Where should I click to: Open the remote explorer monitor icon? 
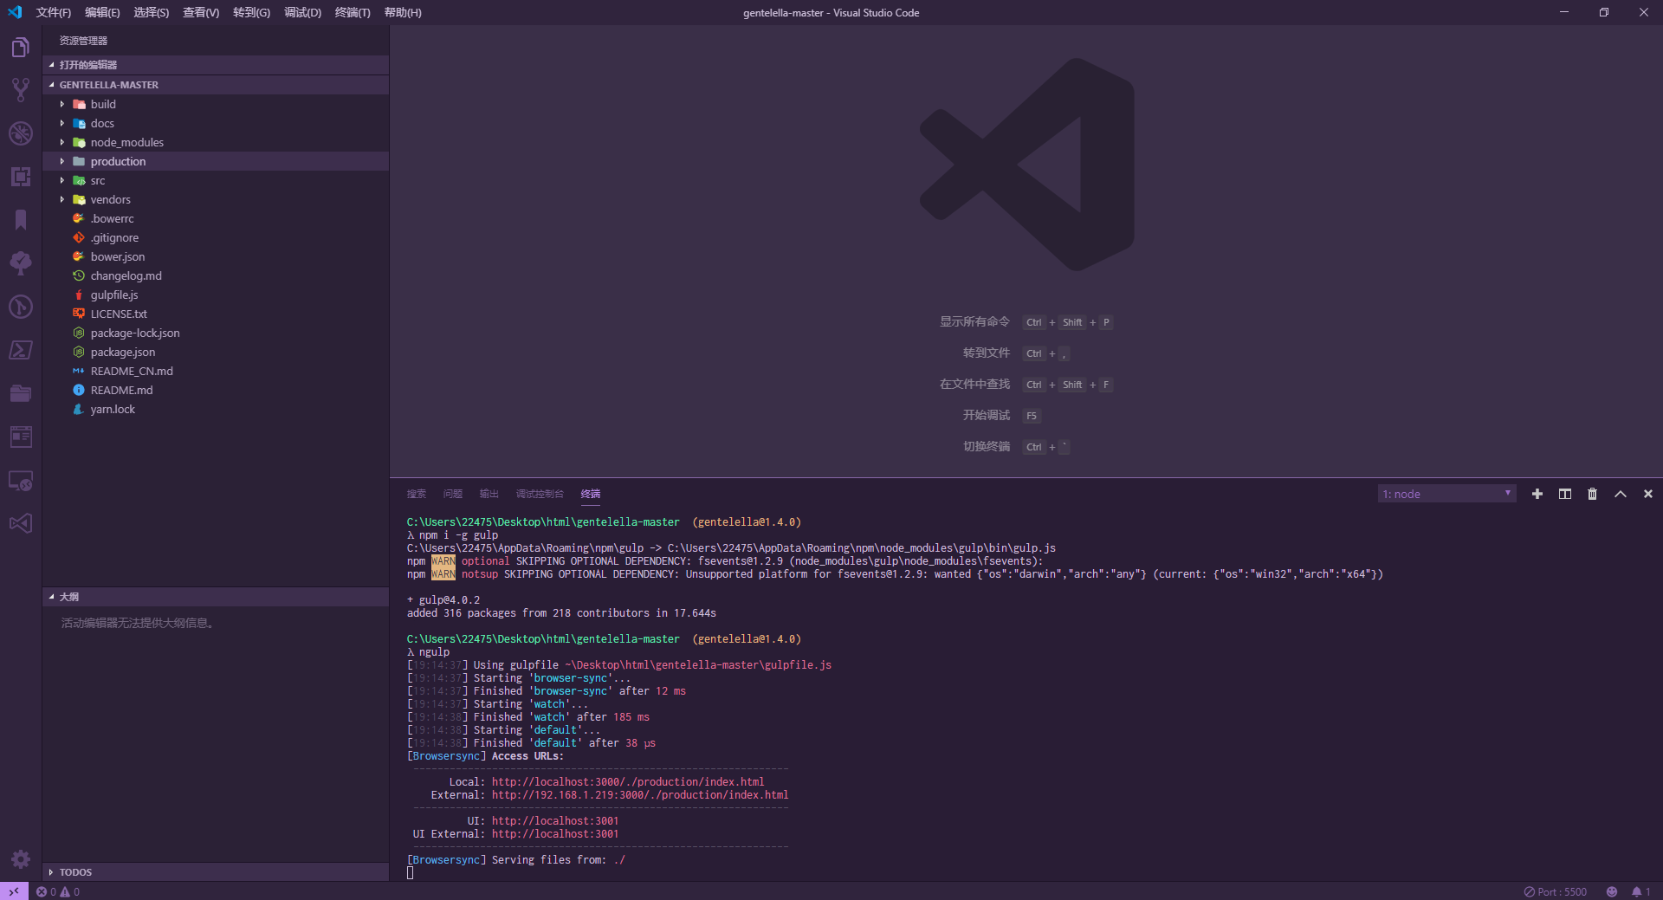pos(21,480)
